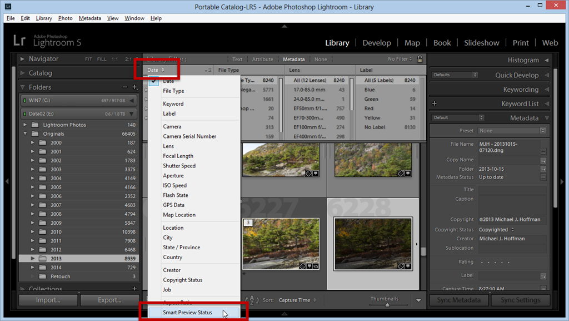The width and height of the screenshot is (569, 321).
Task: Select the checked Date entry in the dropdown menu
Action: 194,81
